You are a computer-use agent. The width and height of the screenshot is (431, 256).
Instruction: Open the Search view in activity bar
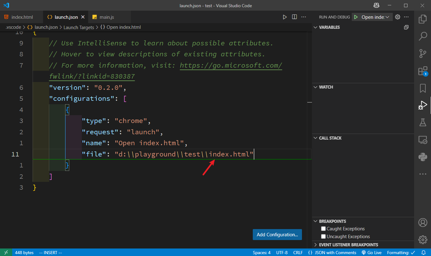tap(423, 36)
